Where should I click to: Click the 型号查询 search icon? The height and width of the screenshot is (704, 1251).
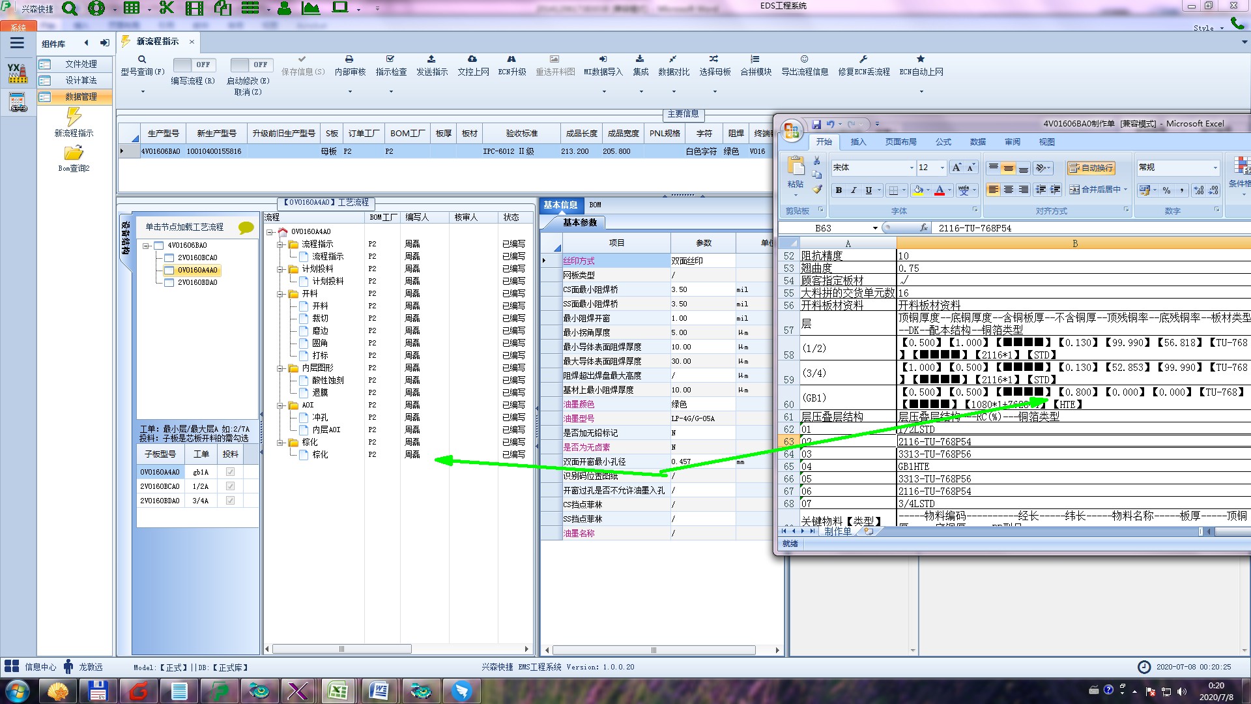[142, 59]
